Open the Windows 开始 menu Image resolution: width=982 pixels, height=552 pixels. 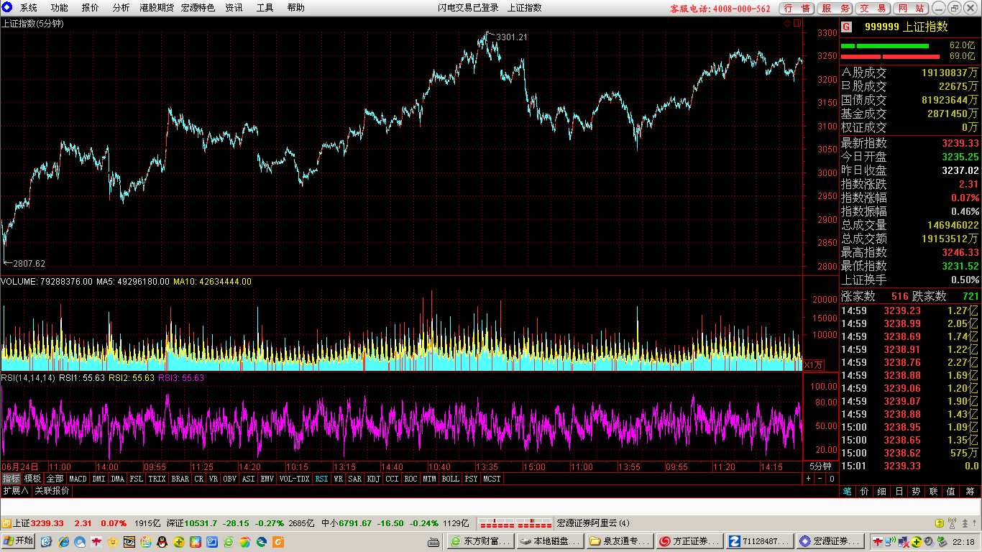(x=19, y=541)
